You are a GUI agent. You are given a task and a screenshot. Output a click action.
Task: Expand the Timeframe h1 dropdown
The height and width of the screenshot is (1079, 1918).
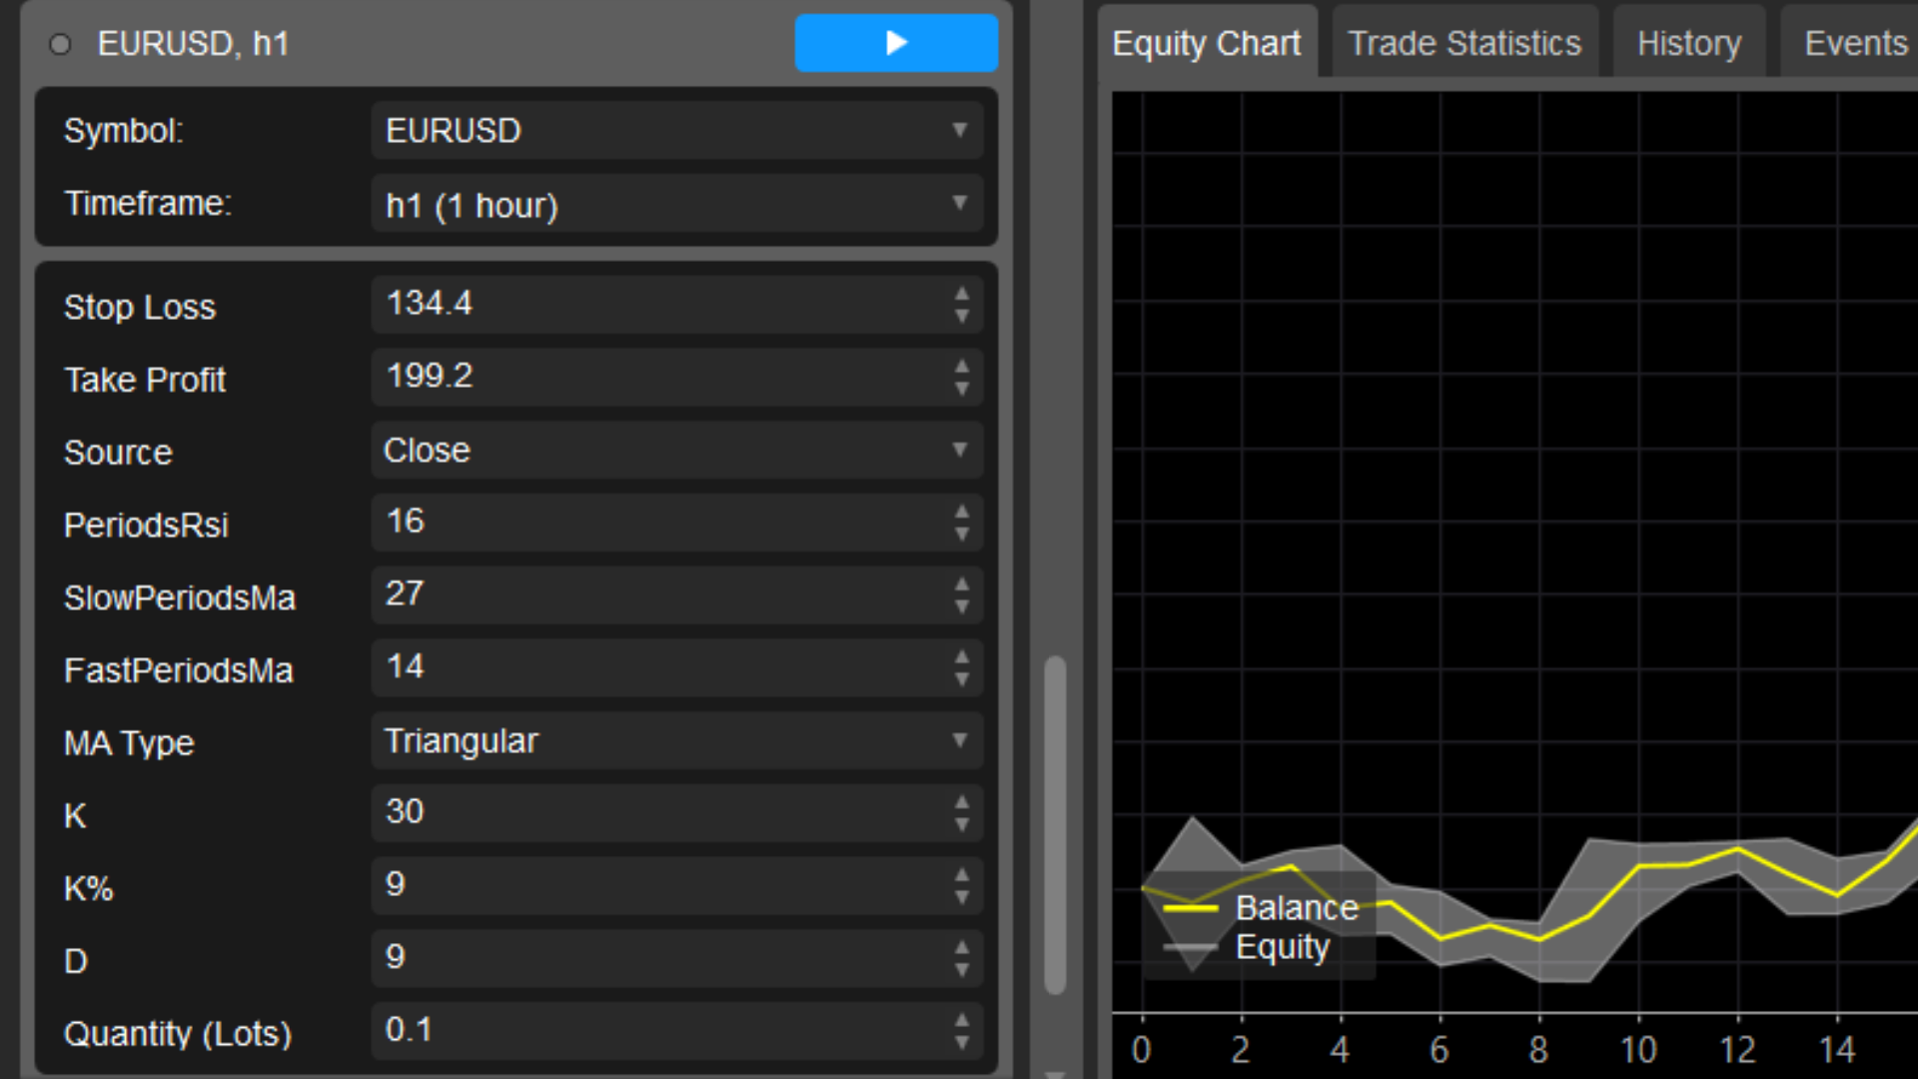click(677, 204)
